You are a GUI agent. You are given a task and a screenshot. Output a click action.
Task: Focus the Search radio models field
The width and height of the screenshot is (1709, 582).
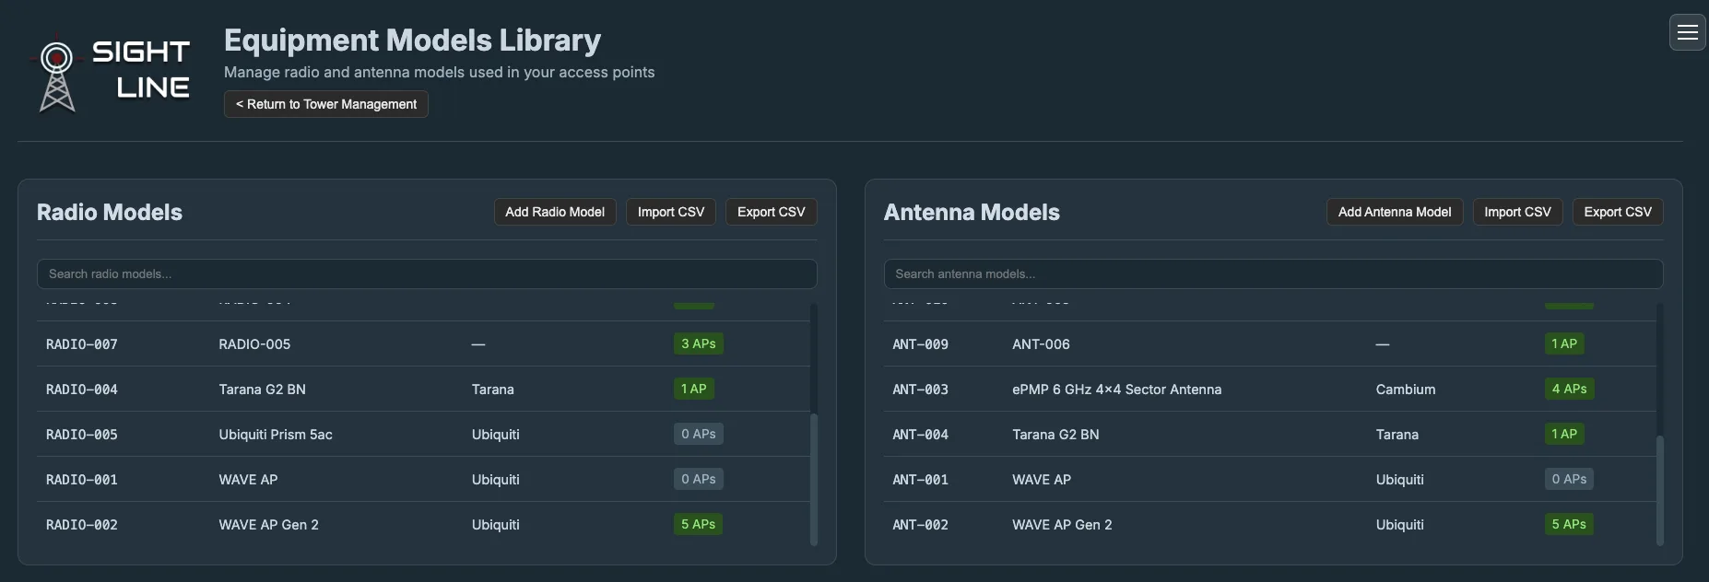point(427,274)
